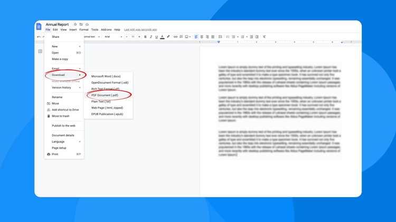Clear formatting with the toolbar icon
Image resolution: width=396 pixels, height=222 pixels.
coord(264,37)
